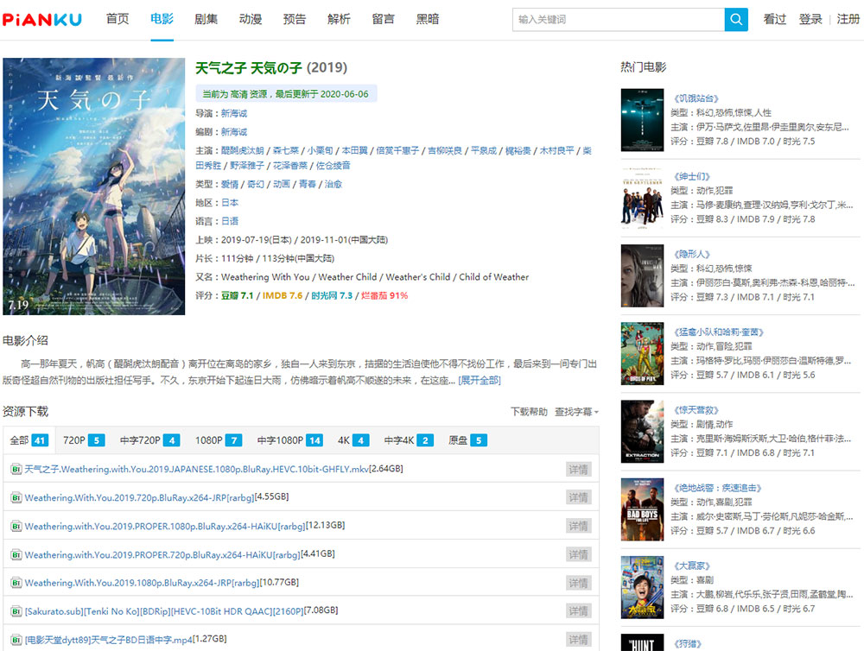Screen dimensions: 864x651
Task: Click actor link 森七菜
Action: [x=286, y=150]
